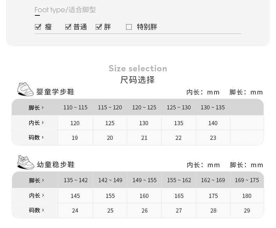Click the Size selection title
Screen dimensions: 276x228
[138, 68]
